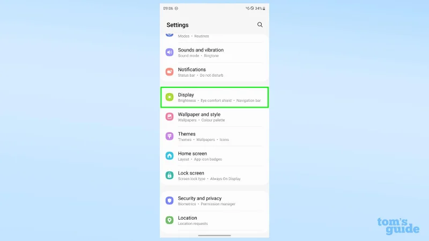Open the Lock screen settings entry
The height and width of the screenshot is (241, 429).
point(214,176)
